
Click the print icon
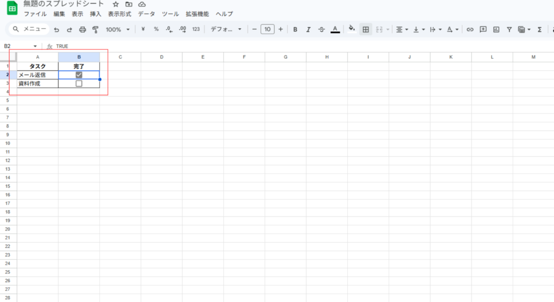coord(82,30)
